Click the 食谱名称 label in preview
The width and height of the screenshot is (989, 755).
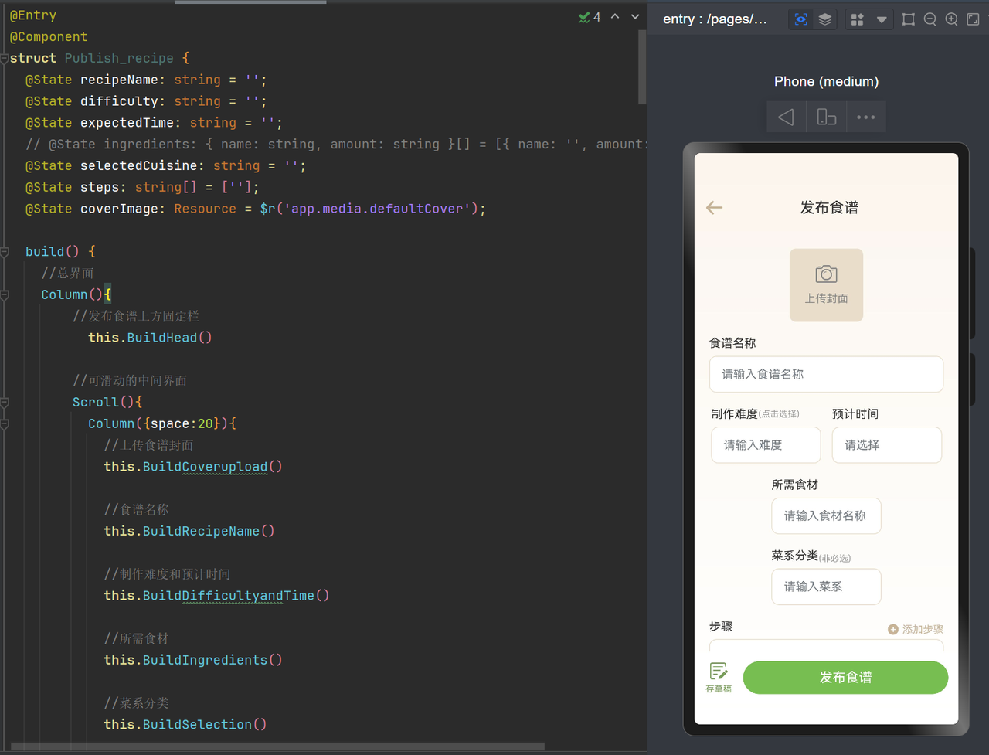click(x=732, y=343)
